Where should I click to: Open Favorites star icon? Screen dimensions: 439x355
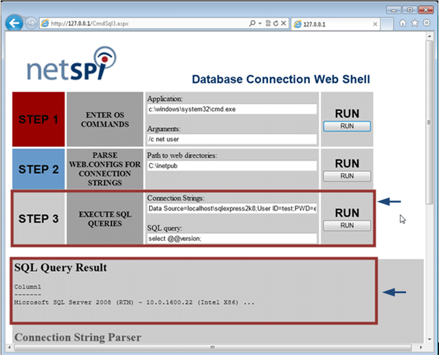point(415,23)
